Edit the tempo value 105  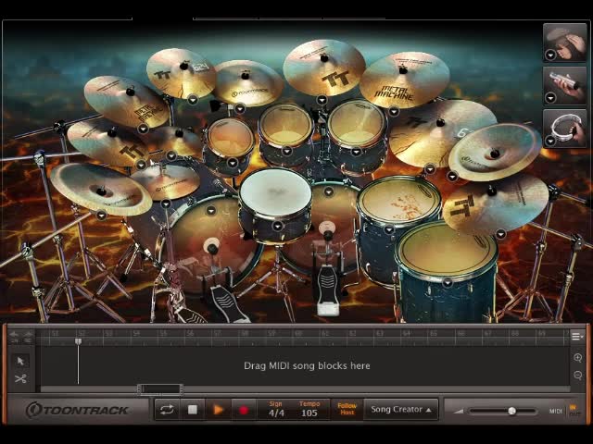pyautogui.click(x=309, y=413)
